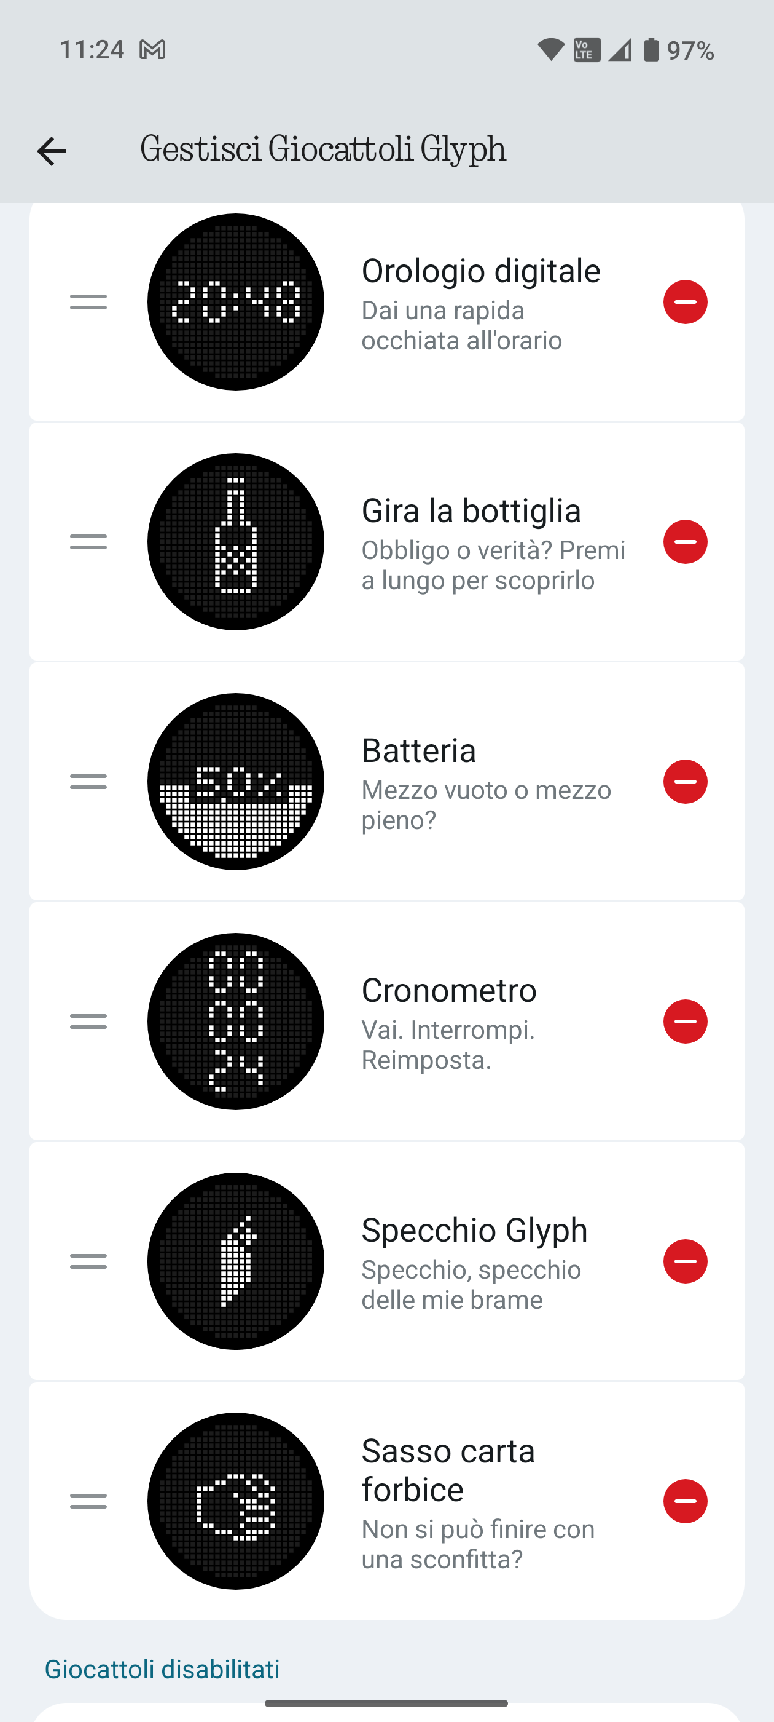Remove the Sasso carta forbice toy

click(x=684, y=1501)
